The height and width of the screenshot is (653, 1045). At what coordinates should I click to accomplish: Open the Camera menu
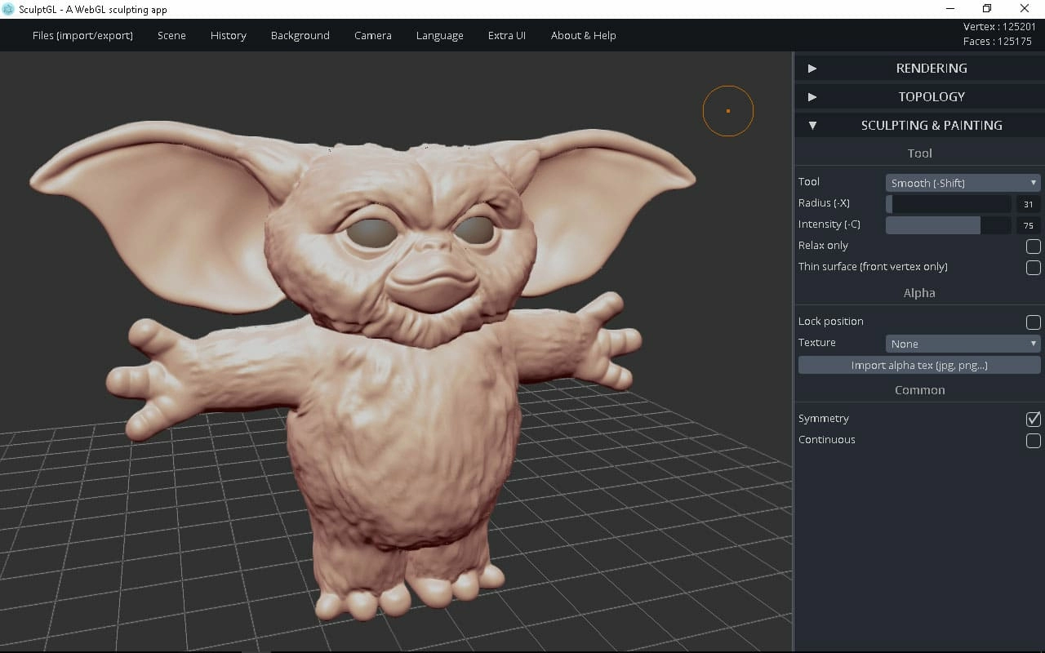tap(372, 35)
